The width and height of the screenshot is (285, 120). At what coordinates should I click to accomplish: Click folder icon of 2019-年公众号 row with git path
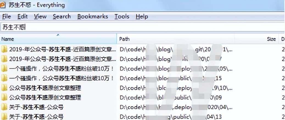point(4,49)
